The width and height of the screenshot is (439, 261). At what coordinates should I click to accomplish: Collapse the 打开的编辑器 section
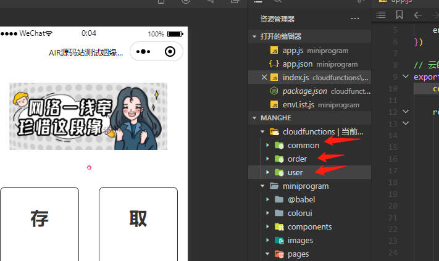coord(254,36)
